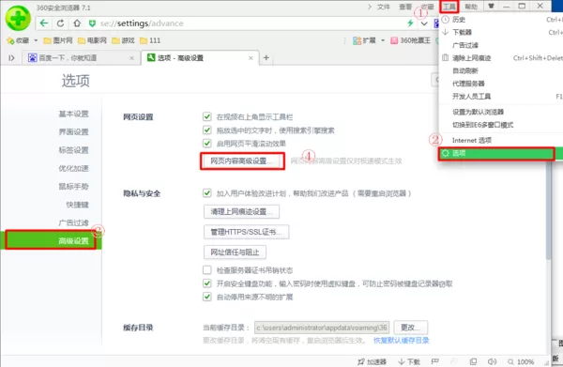Open the 工具 menu
This screenshot has width=563, height=367.
449,7
